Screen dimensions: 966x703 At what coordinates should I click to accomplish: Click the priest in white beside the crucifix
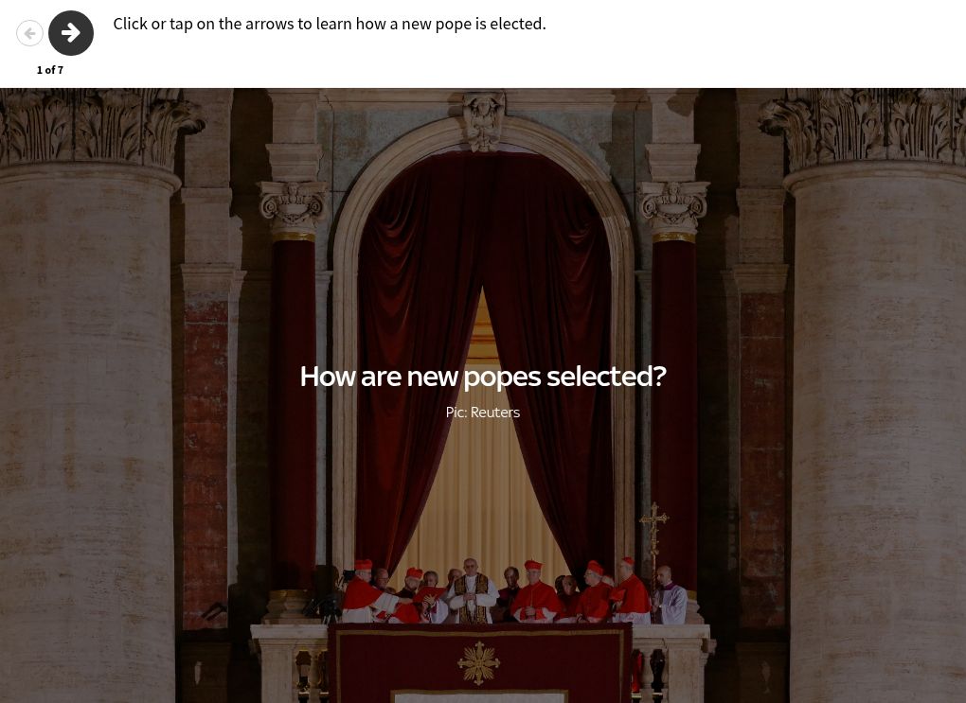669,594
